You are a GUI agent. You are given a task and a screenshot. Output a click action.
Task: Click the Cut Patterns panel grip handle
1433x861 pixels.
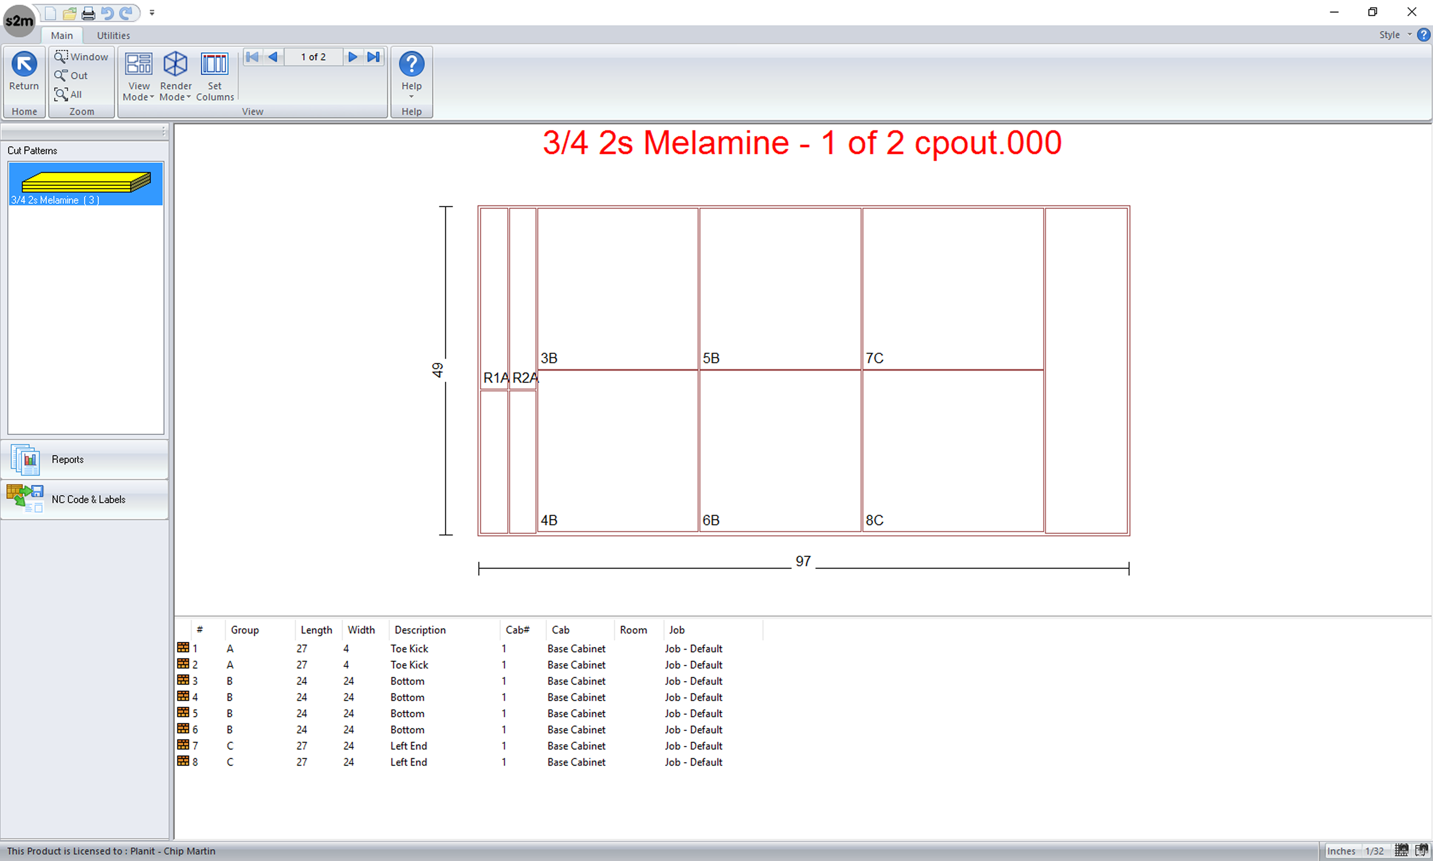tap(164, 132)
